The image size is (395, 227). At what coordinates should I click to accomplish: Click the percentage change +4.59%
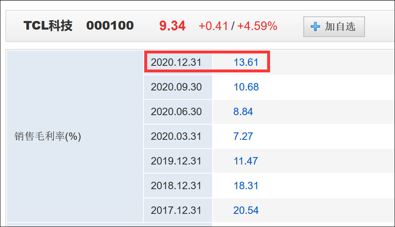click(x=257, y=26)
